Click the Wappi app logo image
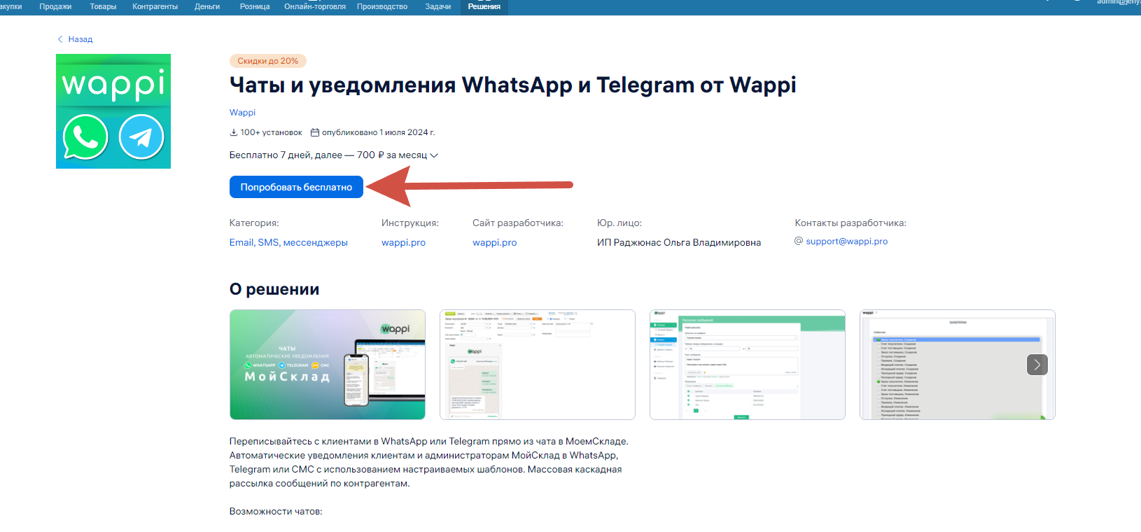The image size is (1141, 532). point(113,111)
